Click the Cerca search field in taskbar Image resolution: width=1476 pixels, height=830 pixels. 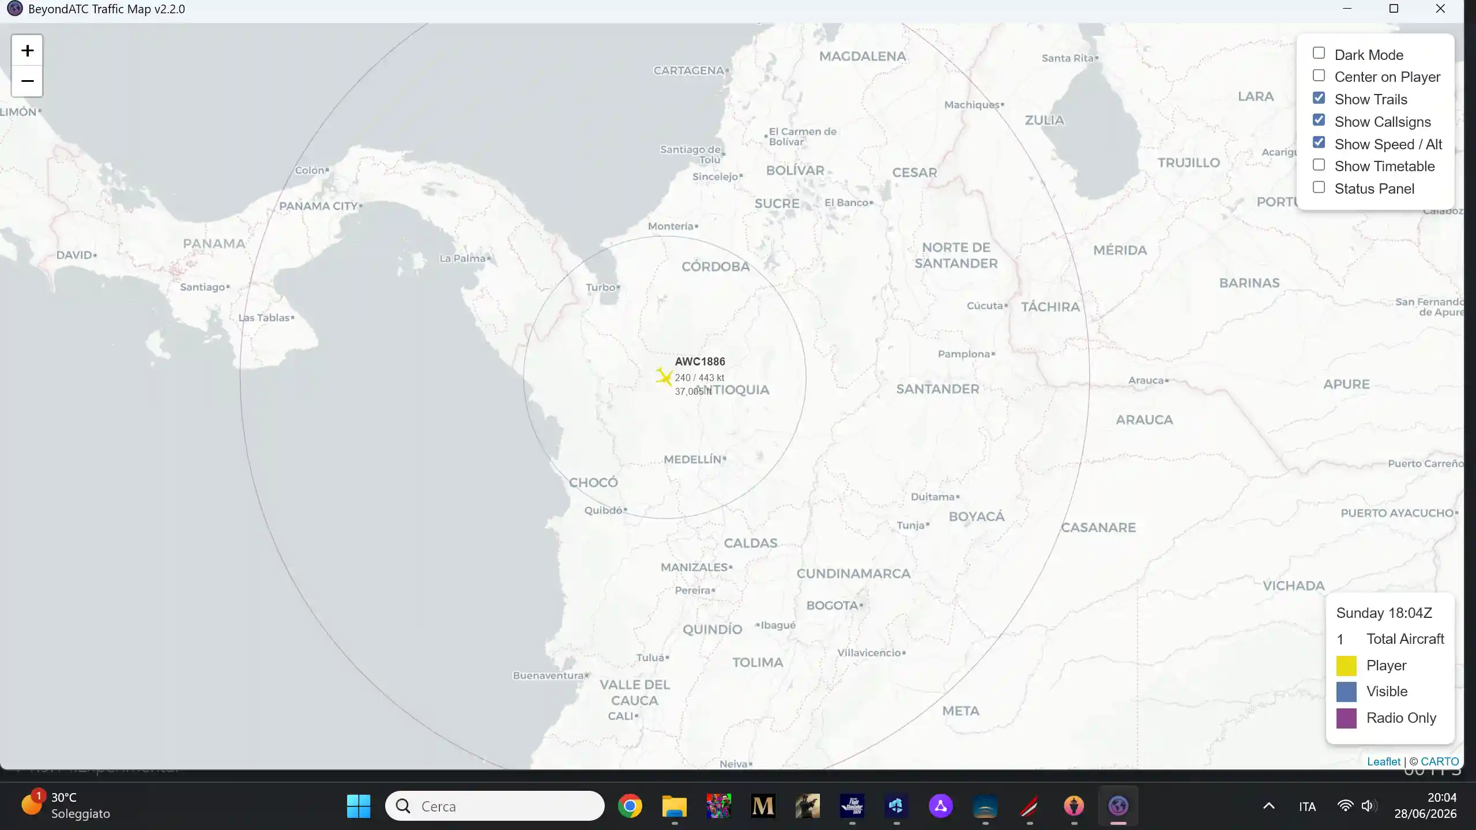coord(495,806)
